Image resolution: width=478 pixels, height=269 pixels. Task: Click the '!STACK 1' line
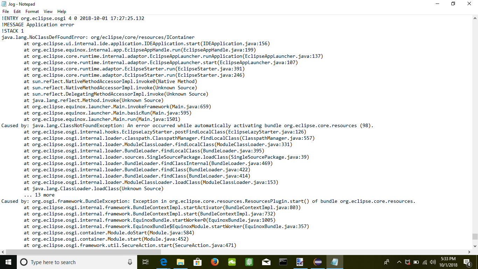(13, 31)
